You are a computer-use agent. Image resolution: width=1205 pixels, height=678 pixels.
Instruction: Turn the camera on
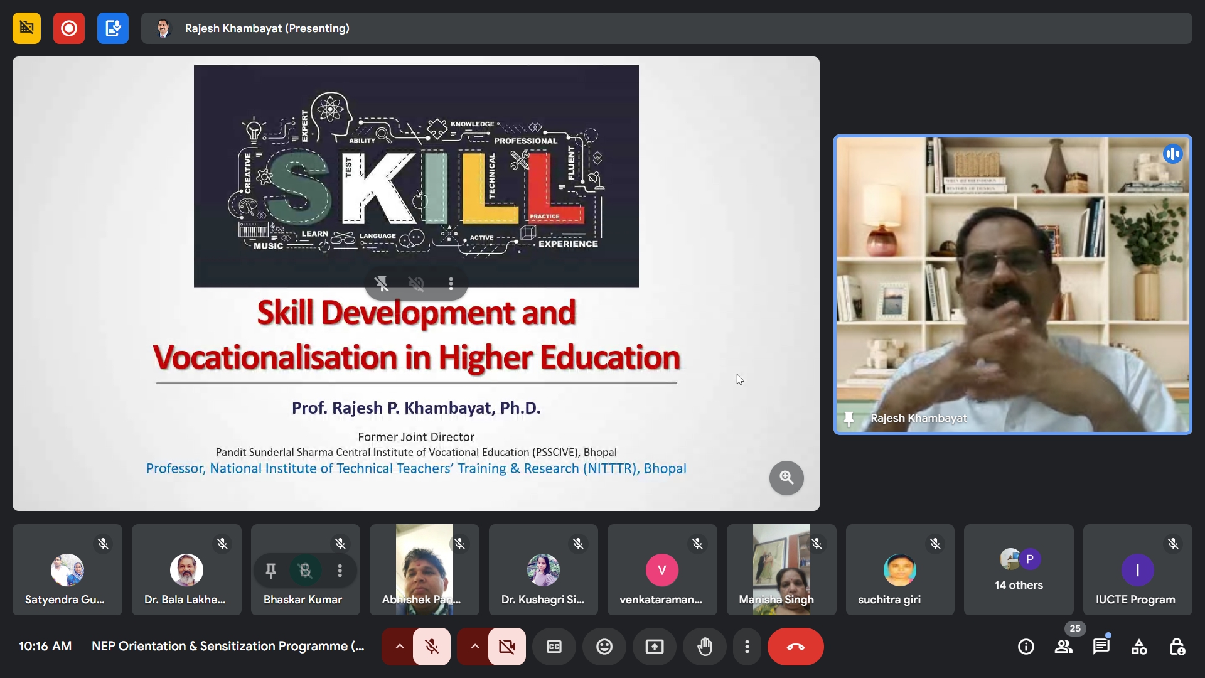[x=507, y=647]
